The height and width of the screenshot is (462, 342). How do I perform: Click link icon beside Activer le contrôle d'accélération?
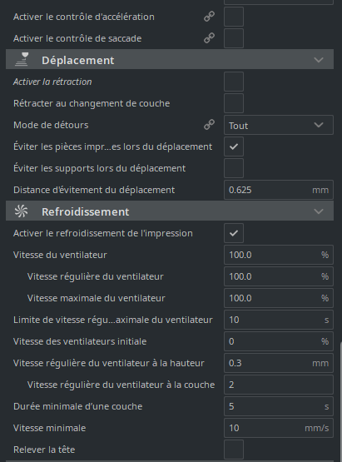pyautogui.click(x=209, y=17)
